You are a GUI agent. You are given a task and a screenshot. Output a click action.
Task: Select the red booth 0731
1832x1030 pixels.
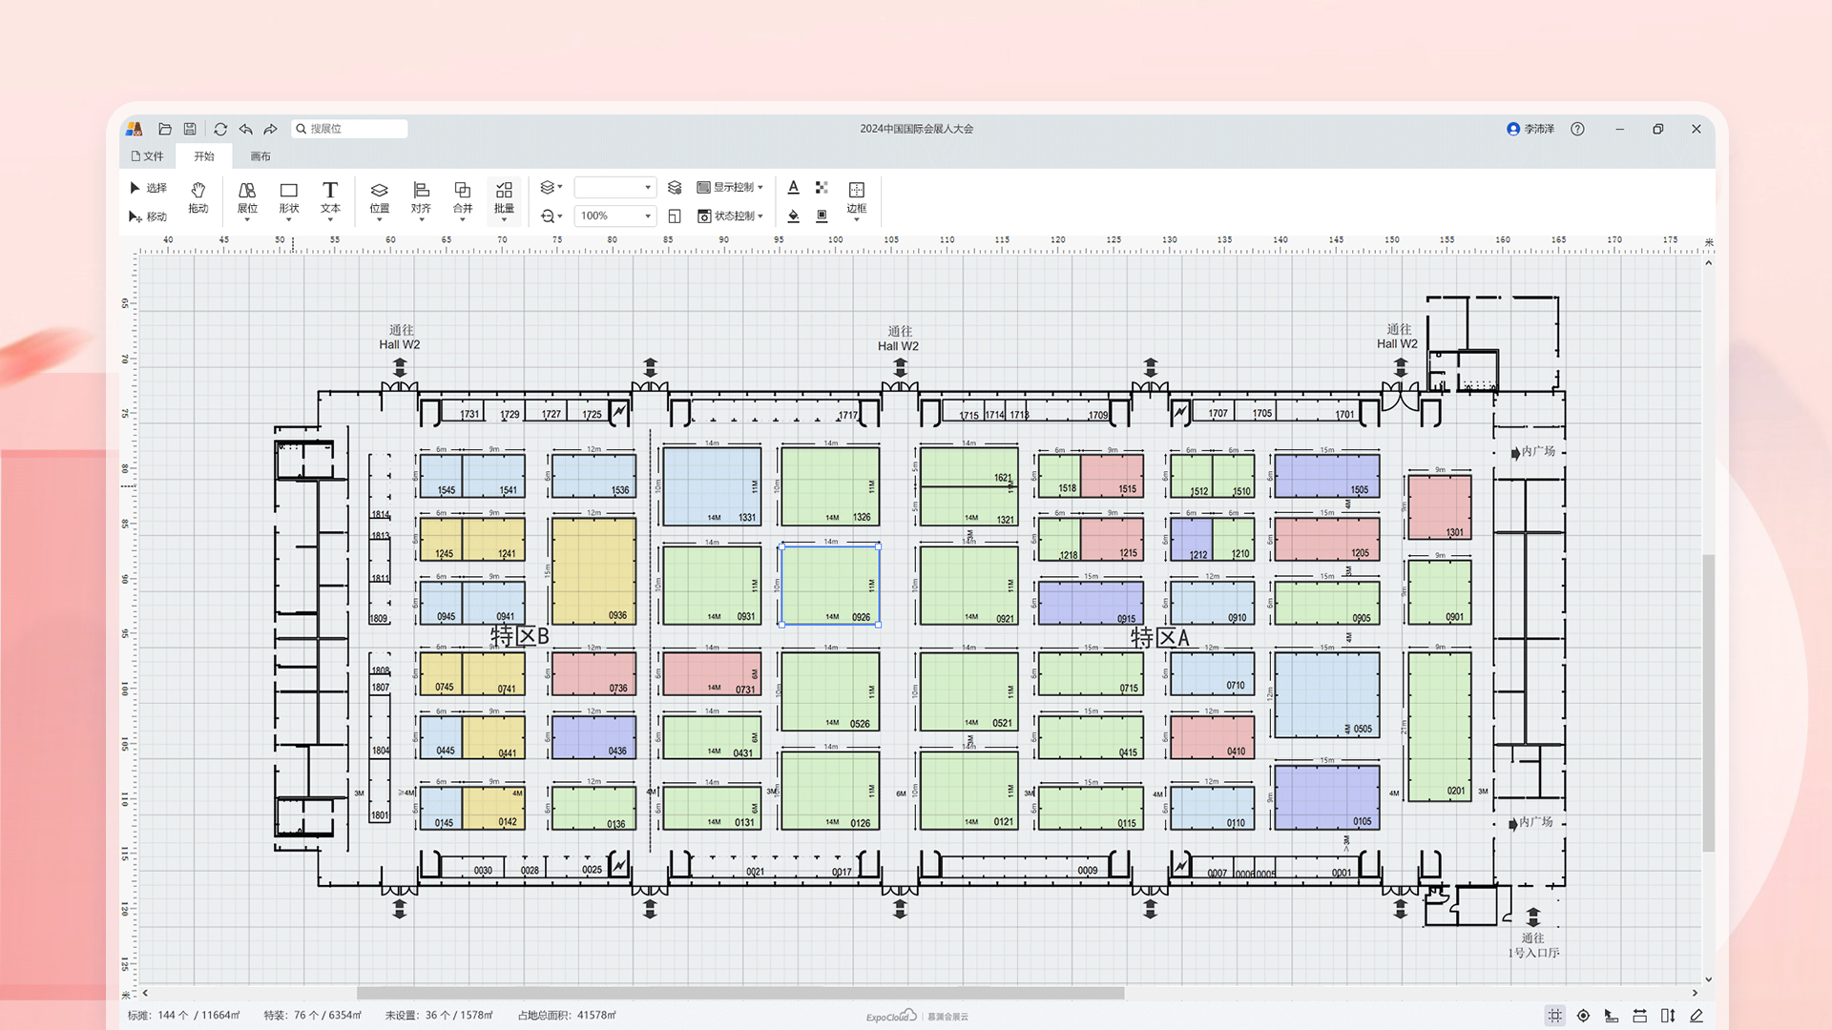click(x=712, y=673)
